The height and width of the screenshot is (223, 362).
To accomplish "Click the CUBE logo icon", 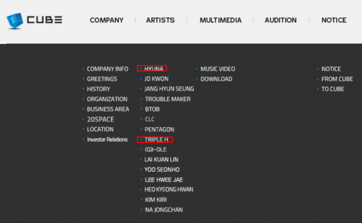I will click(15, 21).
